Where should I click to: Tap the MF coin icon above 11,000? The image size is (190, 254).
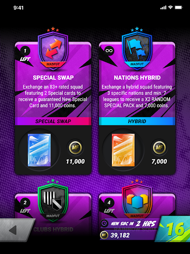pos(75,147)
